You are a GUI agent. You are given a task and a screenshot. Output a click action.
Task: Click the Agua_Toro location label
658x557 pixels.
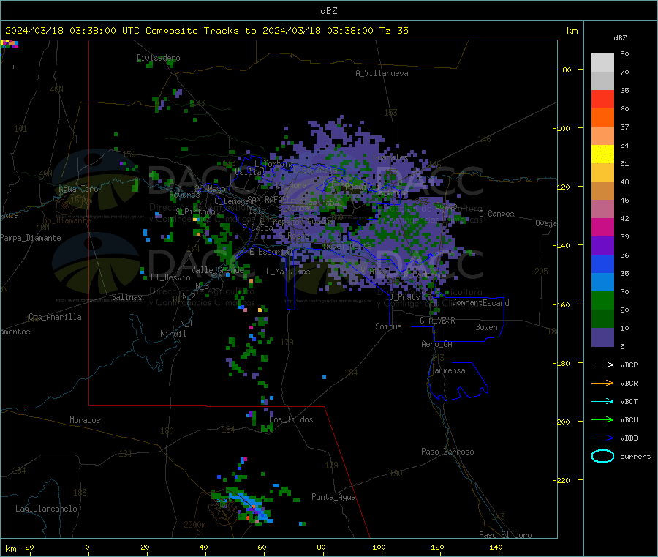click(x=78, y=189)
